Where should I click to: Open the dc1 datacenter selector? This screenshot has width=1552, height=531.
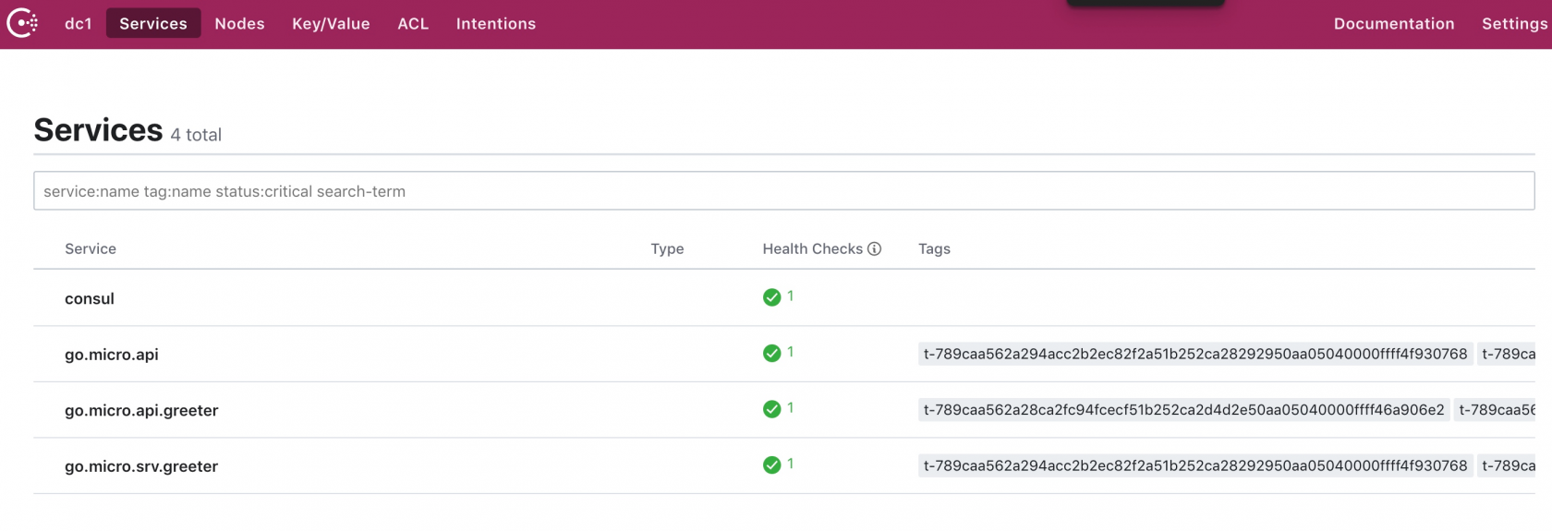point(79,24)
